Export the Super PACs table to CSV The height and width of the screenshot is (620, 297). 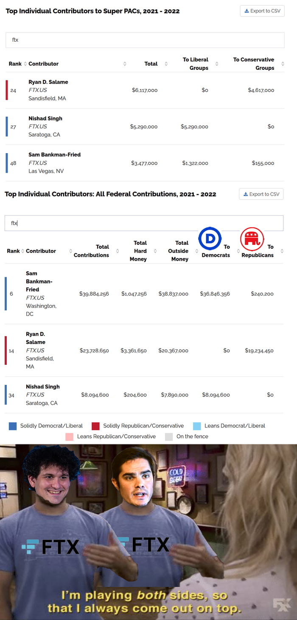262,11
